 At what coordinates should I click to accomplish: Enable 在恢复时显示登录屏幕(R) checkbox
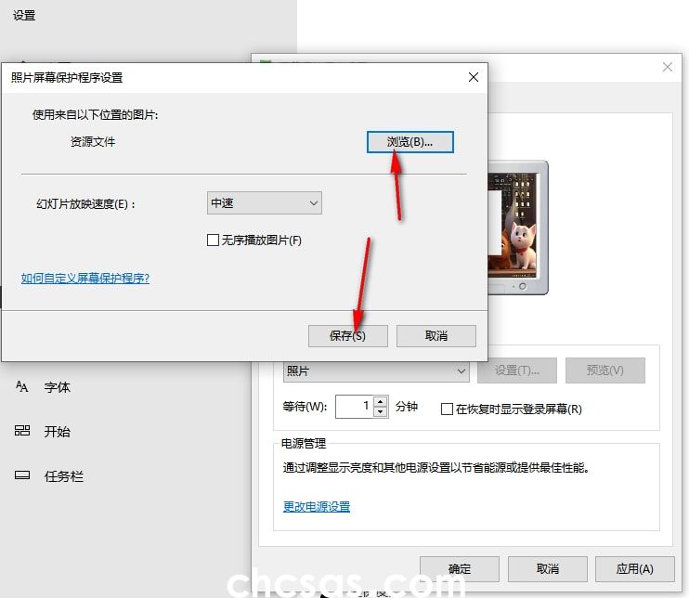[x=447, y=409]
